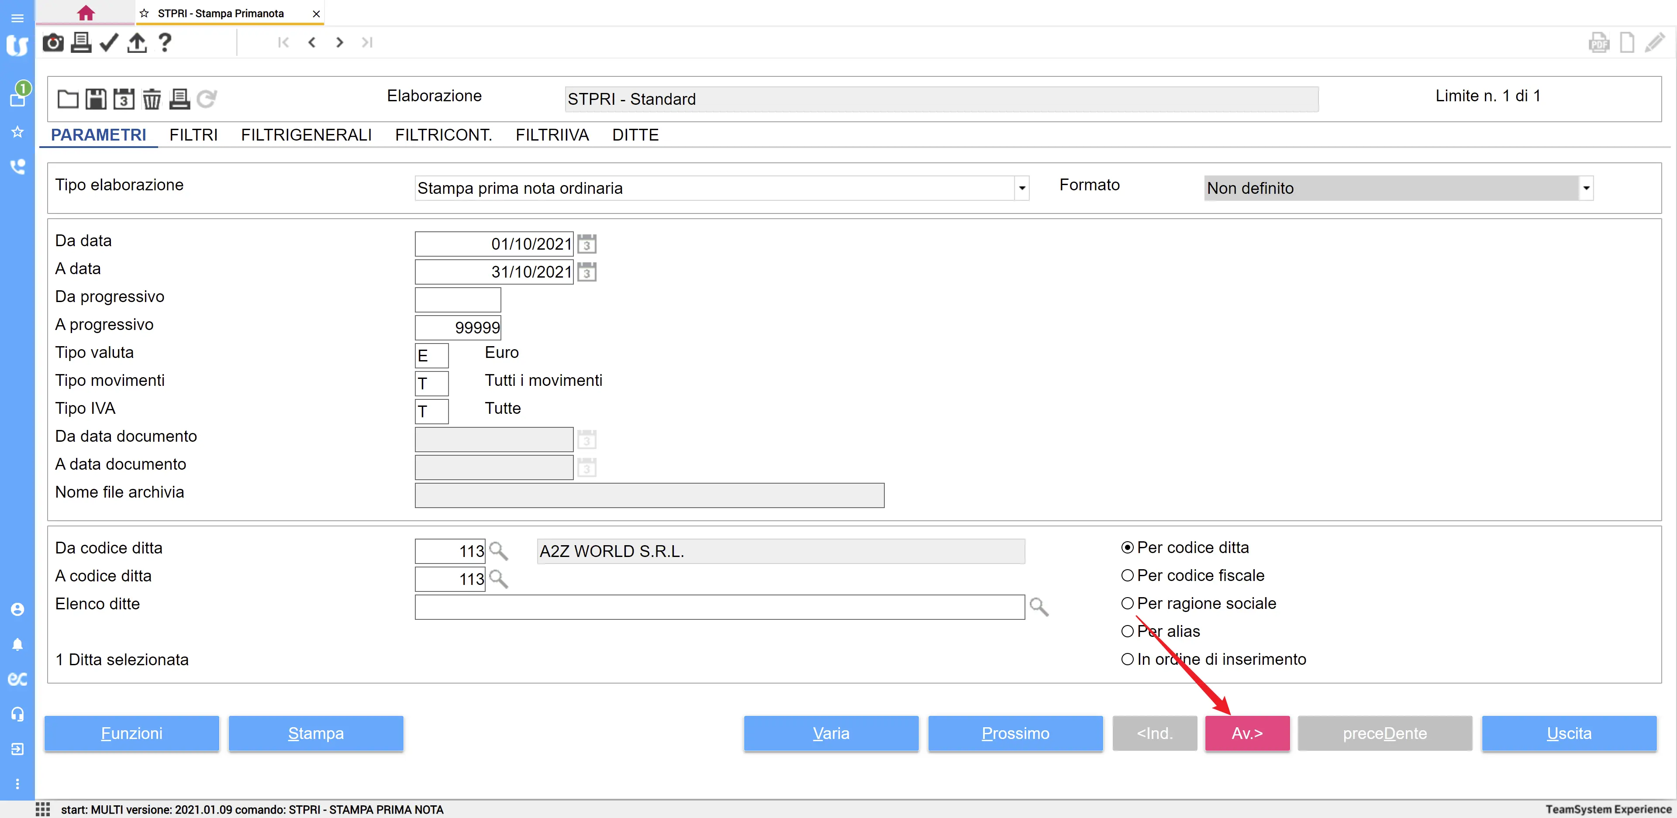
Task: Open the DITTE tab
Action: [635, 135]
